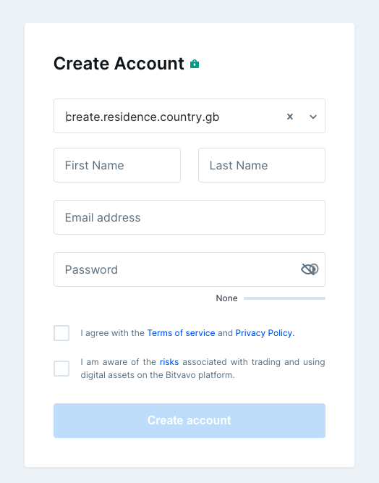
Task: Clear the selected country with the X icon
Action: pos(290,117)
